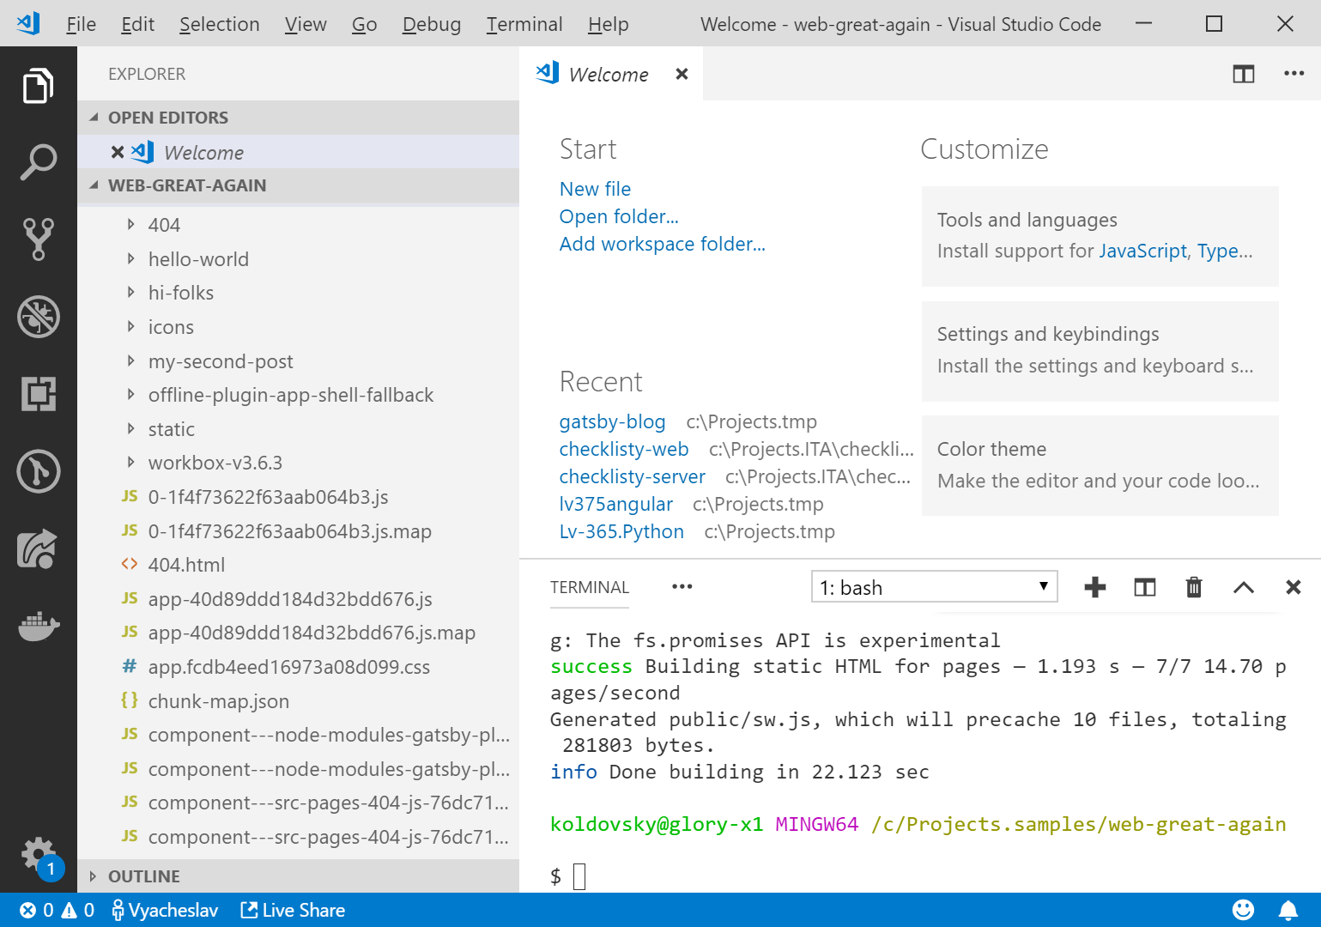Expand the hi-folks folder

[298, 293]
